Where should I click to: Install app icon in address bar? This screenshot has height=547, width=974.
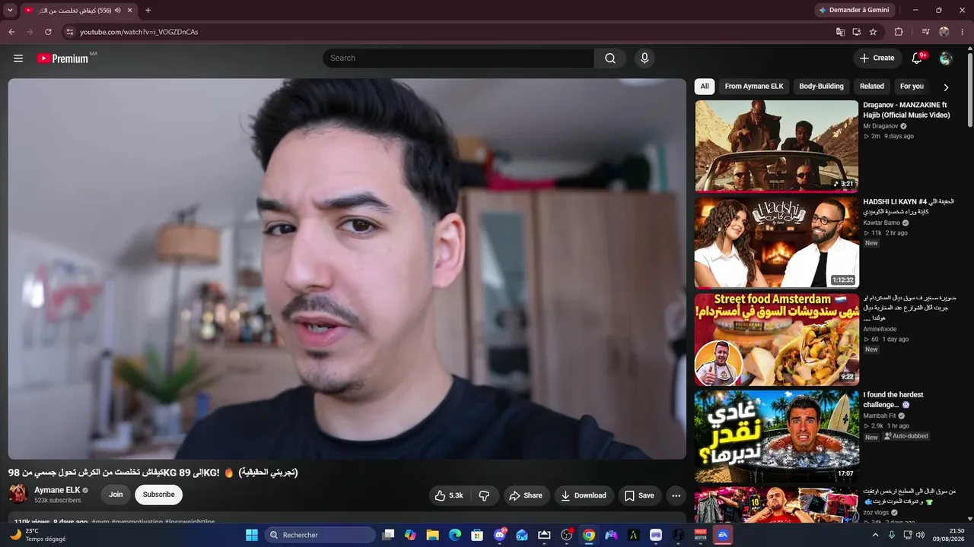[856, 32]
